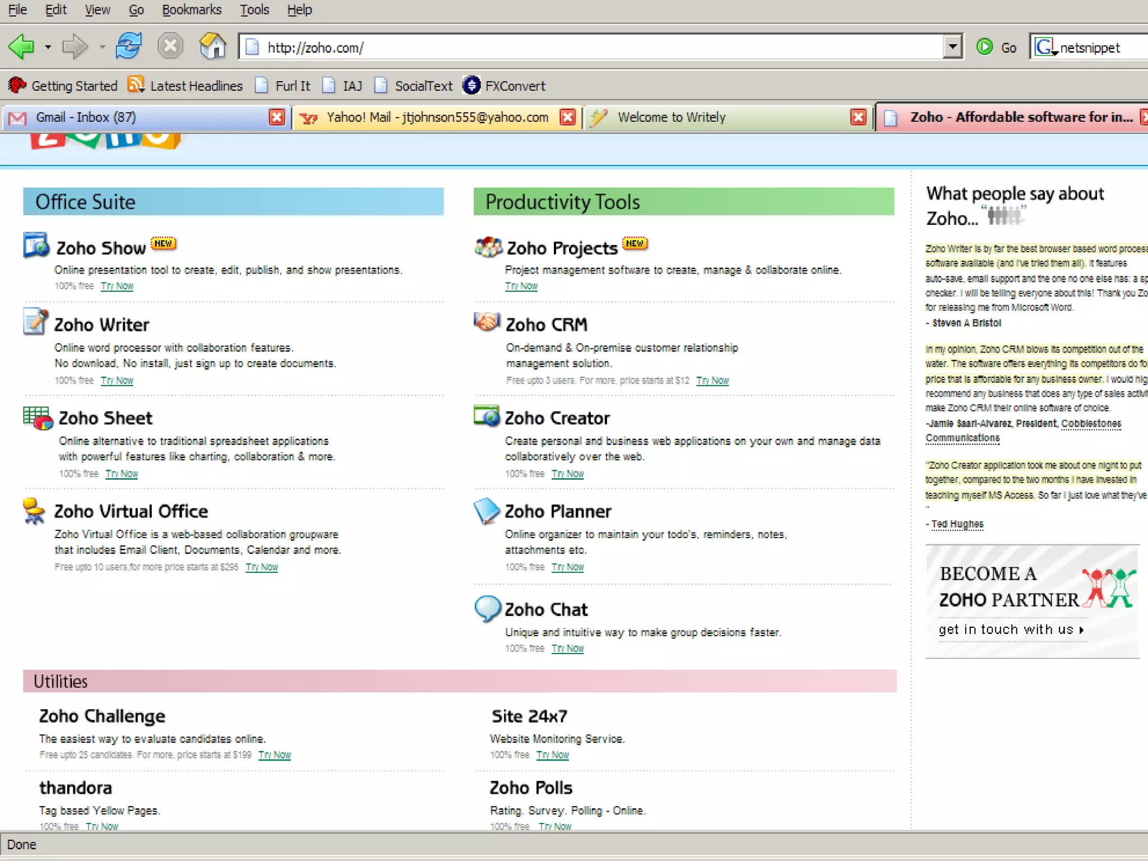This screenshot has height=861, width=1148.
Task: Click Try Now under Zoho Virtual Office
Action: [262, 567]
